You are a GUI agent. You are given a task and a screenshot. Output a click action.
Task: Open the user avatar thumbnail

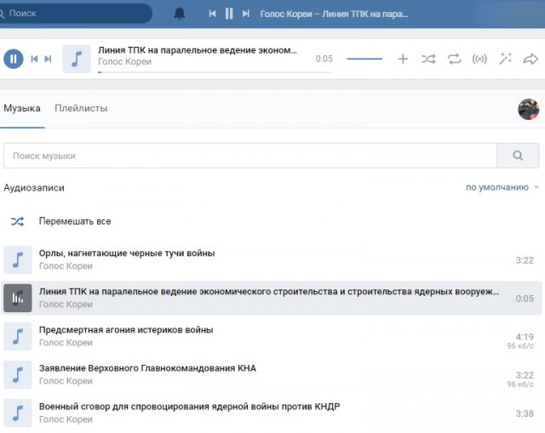click(x=528, y=109)
